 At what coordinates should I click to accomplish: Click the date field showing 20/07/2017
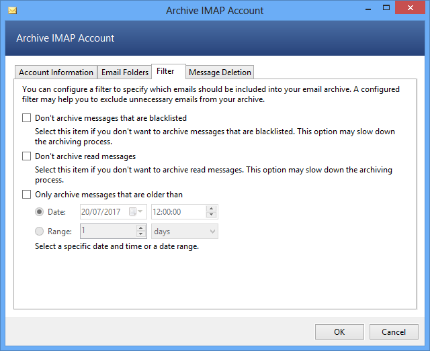(x=103, y=212)
